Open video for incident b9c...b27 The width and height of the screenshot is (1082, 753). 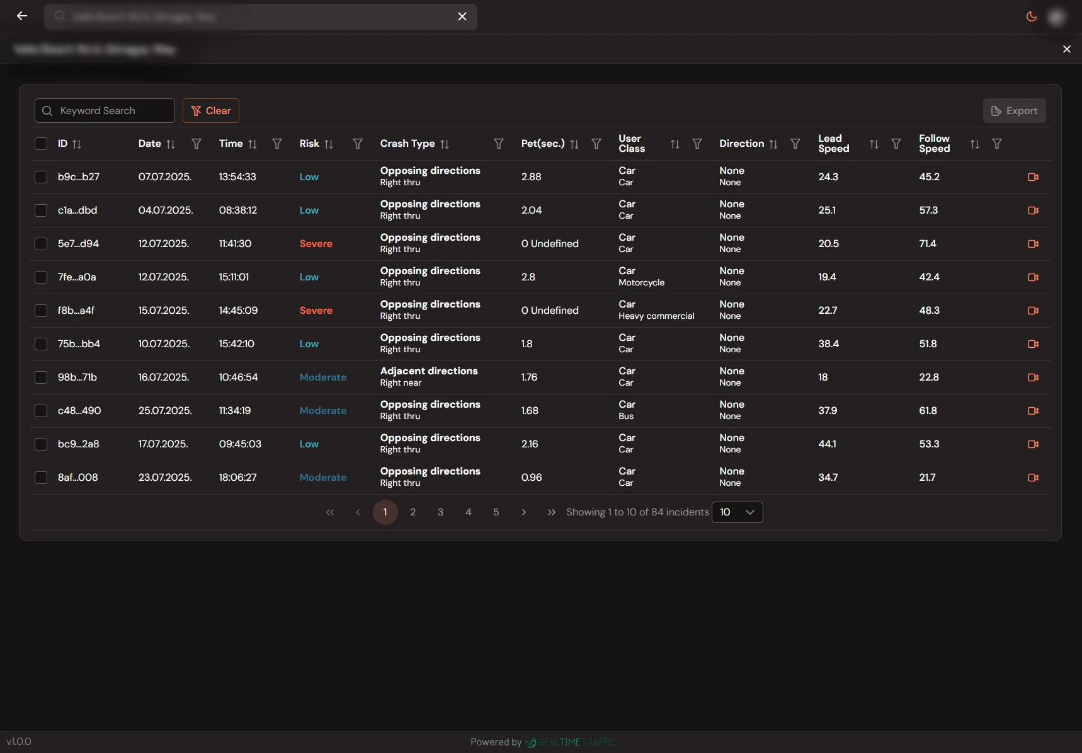pyautogui.click(x=1033, y=177)
